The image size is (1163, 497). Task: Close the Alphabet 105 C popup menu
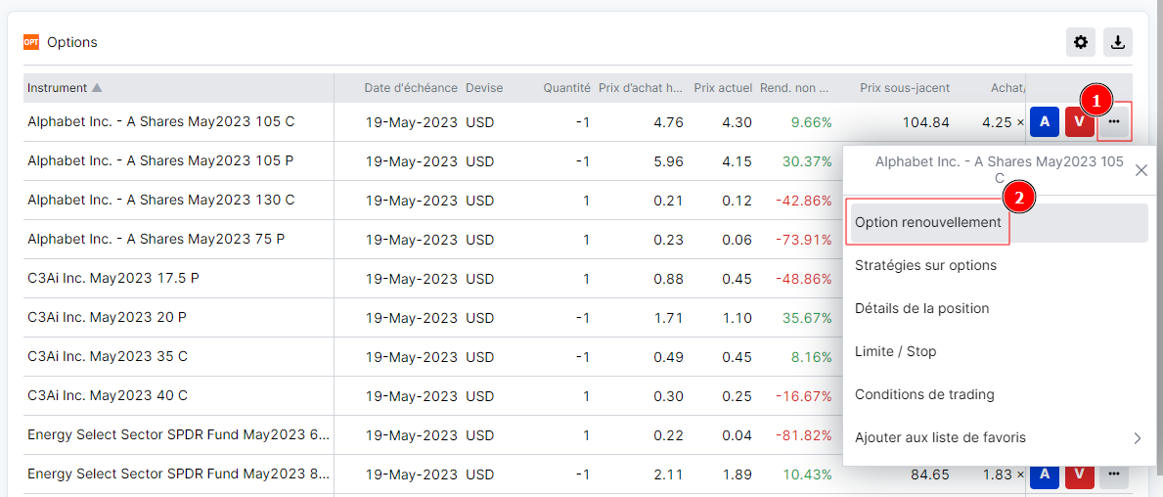tap(1141, 170)
